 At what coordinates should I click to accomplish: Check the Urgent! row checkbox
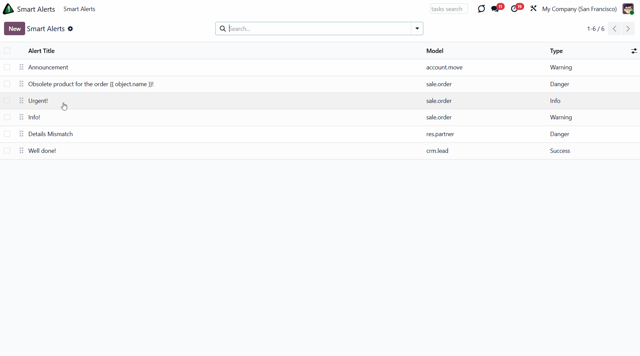tap(7, 101)
